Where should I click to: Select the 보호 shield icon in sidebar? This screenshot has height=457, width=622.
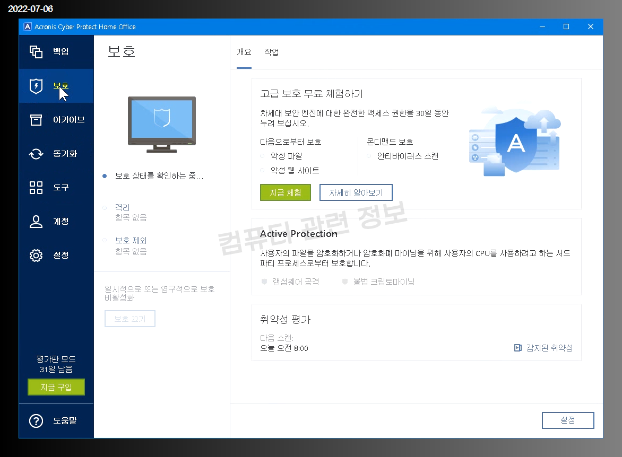pos(36,86)
